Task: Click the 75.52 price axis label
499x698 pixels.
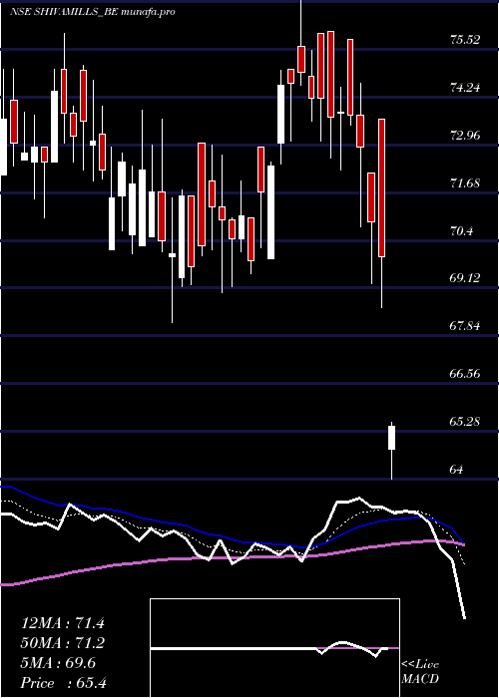Action: (x=465, y=40)
